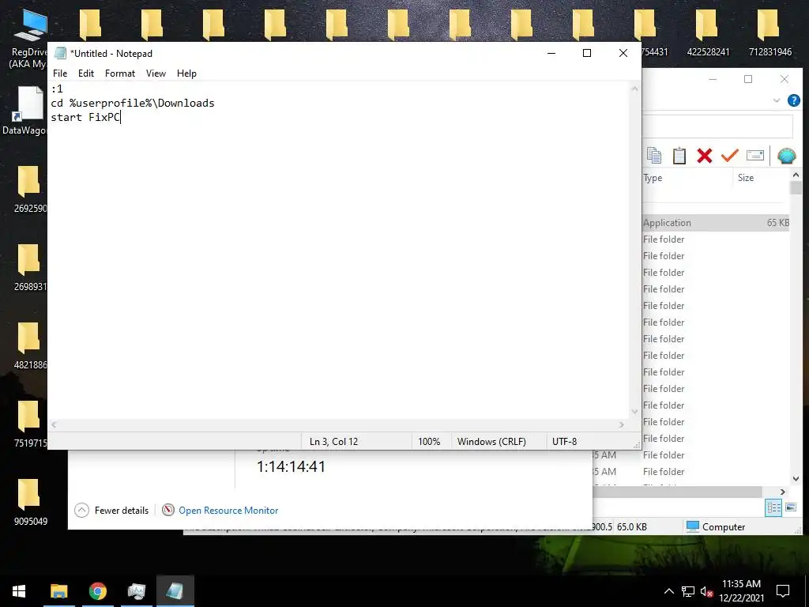Click Notepad horizontal scrollbar left arrow
The image size is (809, 607).
[x=55, y=424]
